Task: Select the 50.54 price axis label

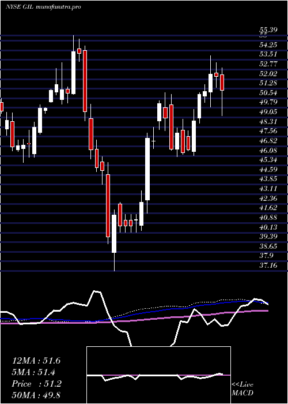Action: point(268,93)
